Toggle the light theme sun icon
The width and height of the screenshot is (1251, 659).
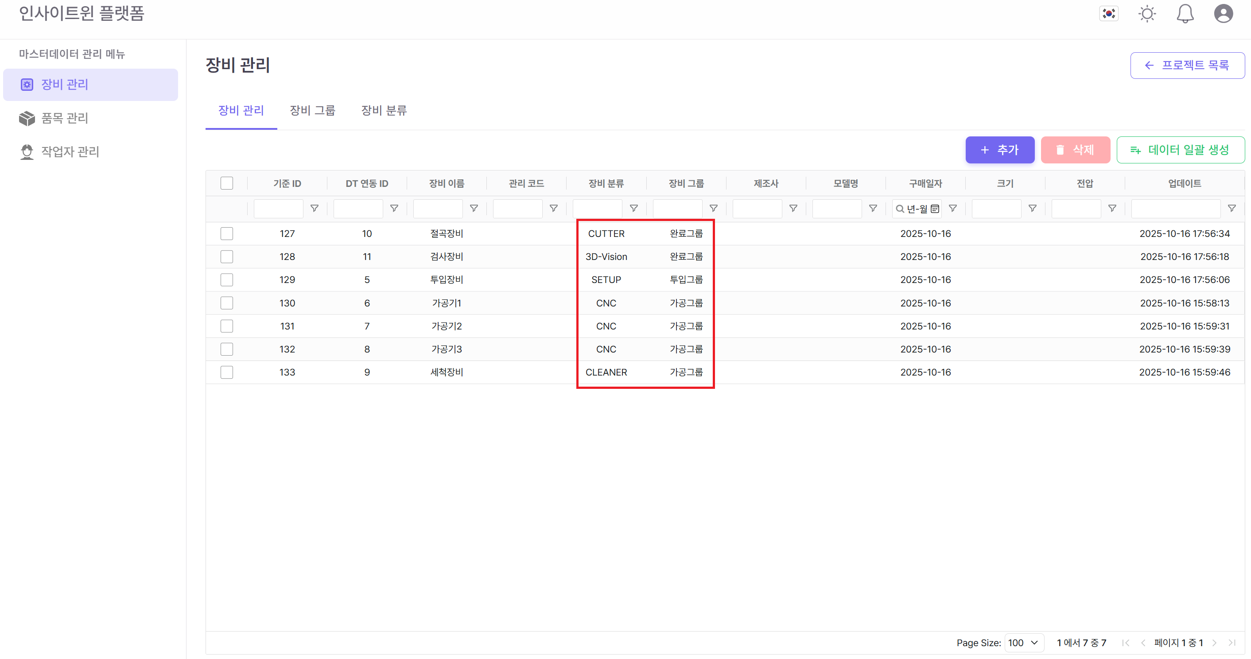click(x=1147, y=14)
